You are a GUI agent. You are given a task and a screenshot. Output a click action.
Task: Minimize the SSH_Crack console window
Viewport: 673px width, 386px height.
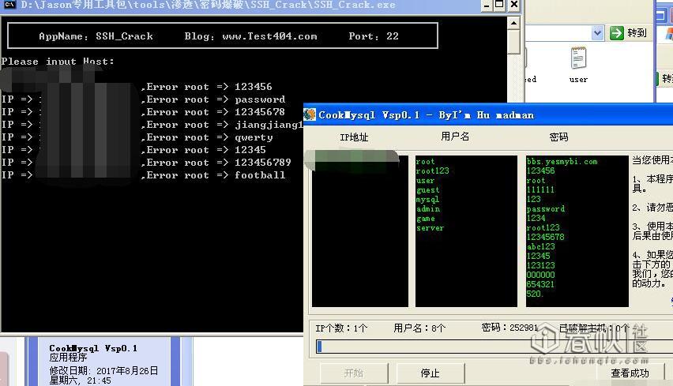(486, 5)
